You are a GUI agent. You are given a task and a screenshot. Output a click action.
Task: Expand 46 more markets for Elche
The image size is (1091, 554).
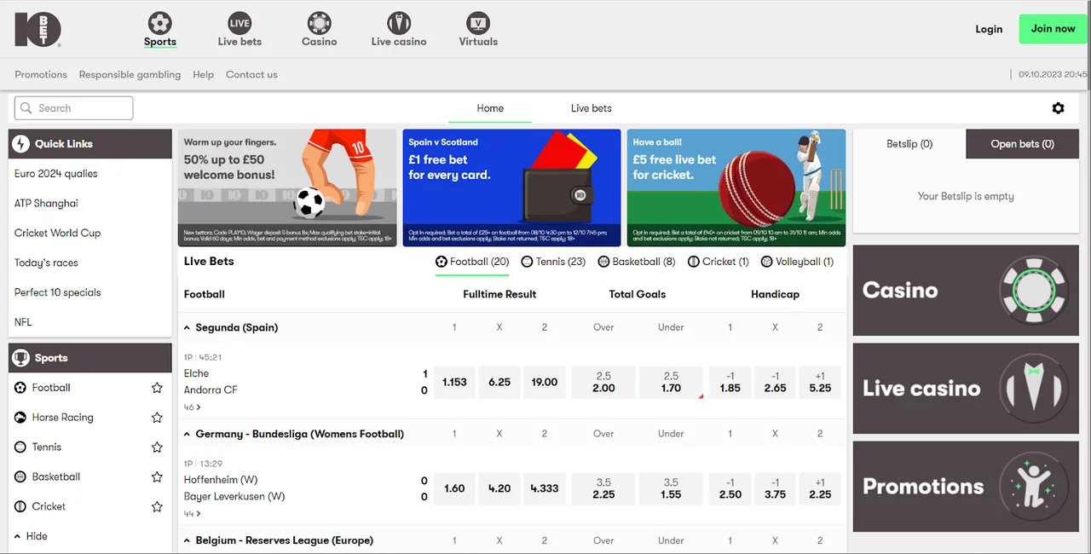[x=193, y=407]
